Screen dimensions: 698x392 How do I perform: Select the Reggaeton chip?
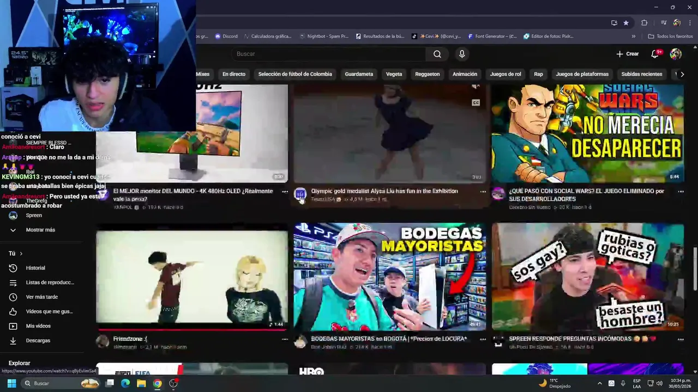click(428, 74)
